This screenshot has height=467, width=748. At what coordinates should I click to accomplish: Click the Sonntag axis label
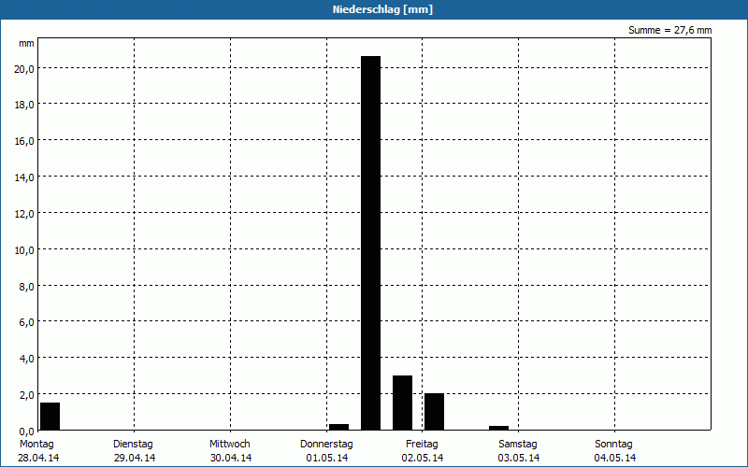coord(613,445)
